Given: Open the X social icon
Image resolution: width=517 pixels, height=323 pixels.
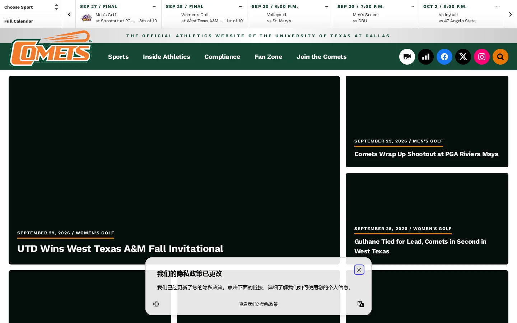Looking at the screenshot, I should click(463, 57).
